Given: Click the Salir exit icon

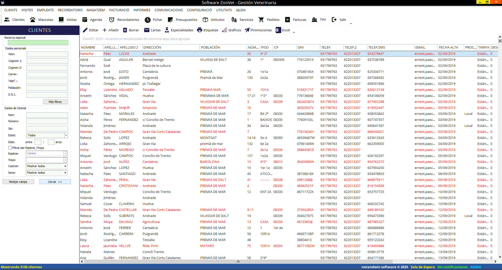Looking at the screenshot, I should (x=334, y=20).
